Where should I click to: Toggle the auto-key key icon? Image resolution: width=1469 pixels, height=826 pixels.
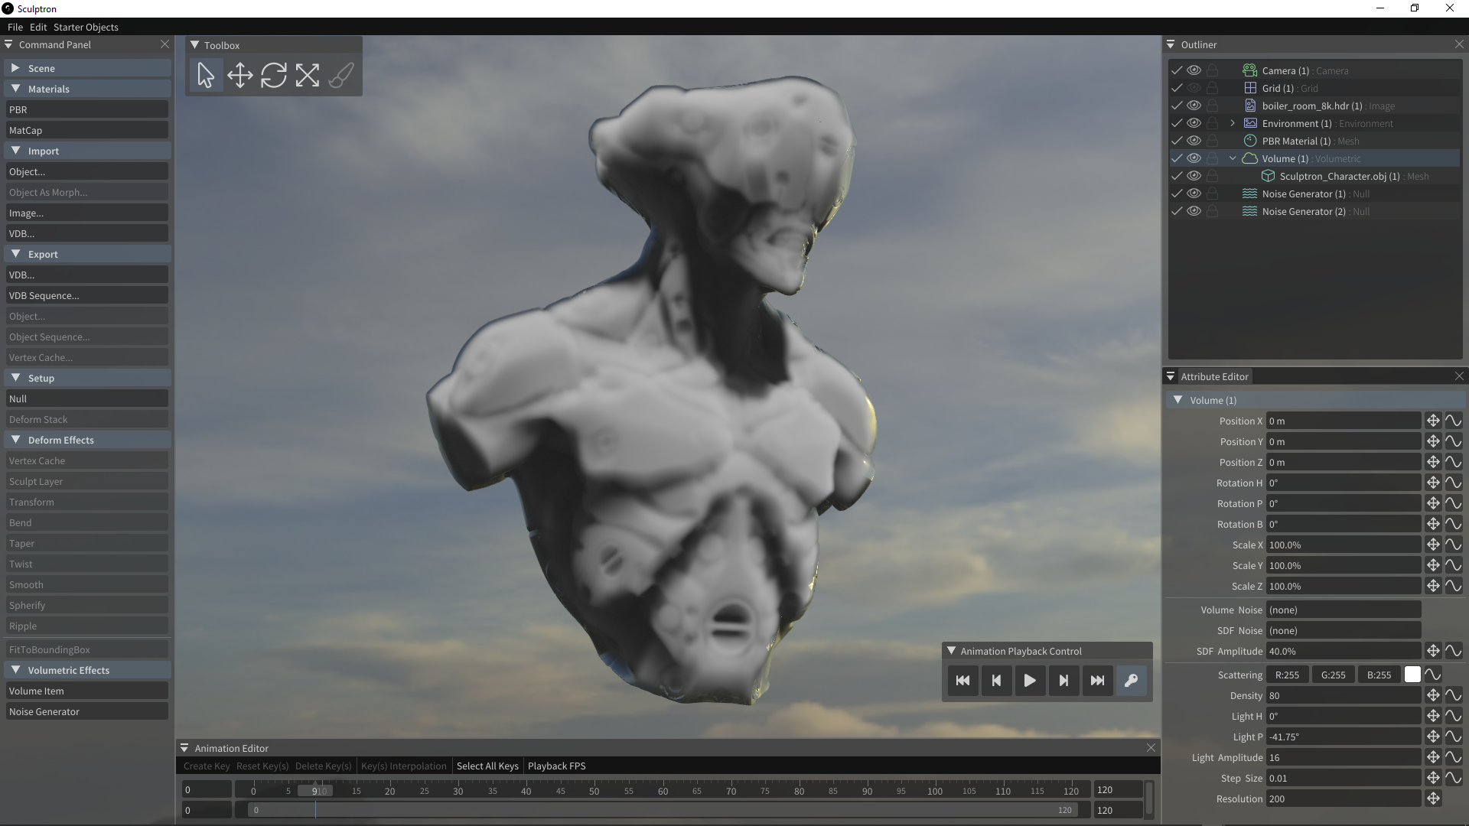point(1131,681)
